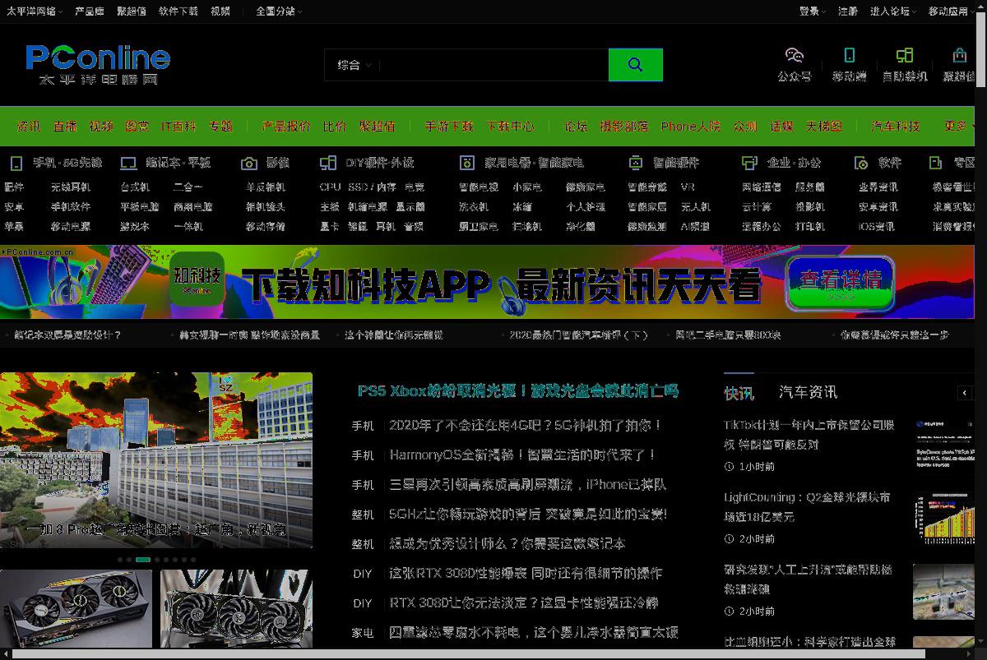Click in the search input field
The image size is (987, 660).
point(493,65)
